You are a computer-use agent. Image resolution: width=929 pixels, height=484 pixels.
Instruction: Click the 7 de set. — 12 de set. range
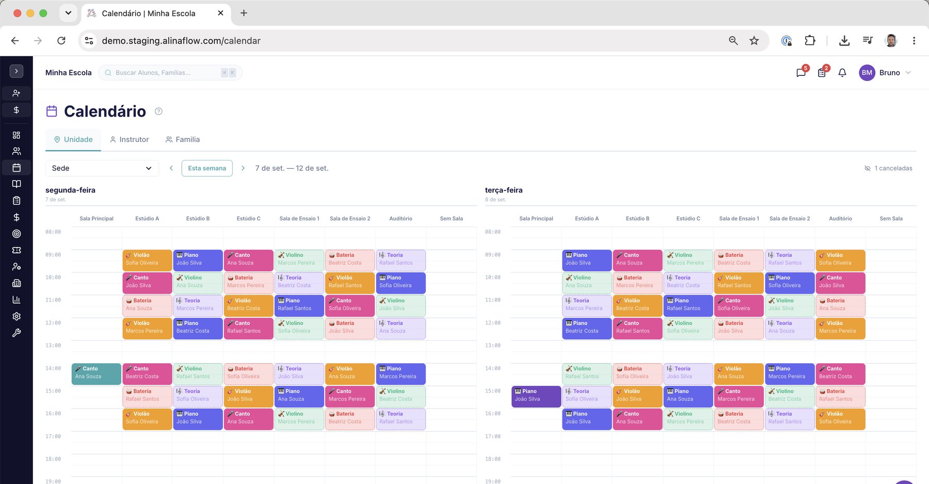tap(292, 168)
